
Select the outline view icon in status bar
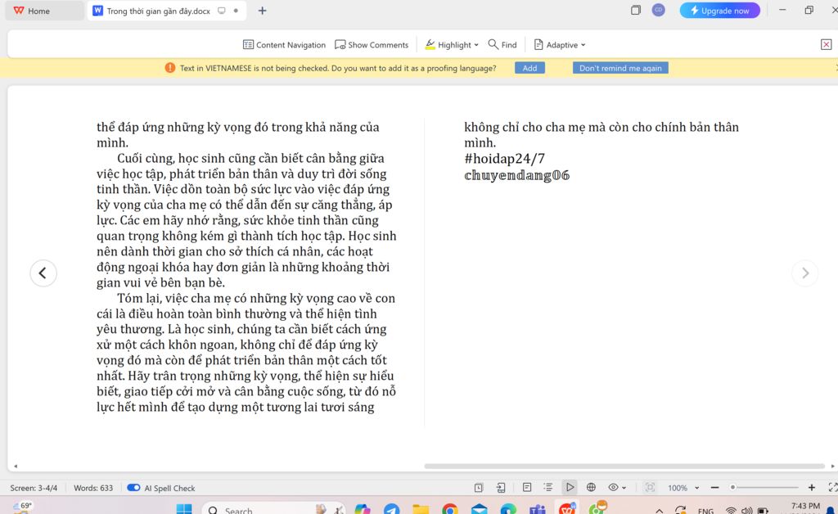[x=548, y=488]
